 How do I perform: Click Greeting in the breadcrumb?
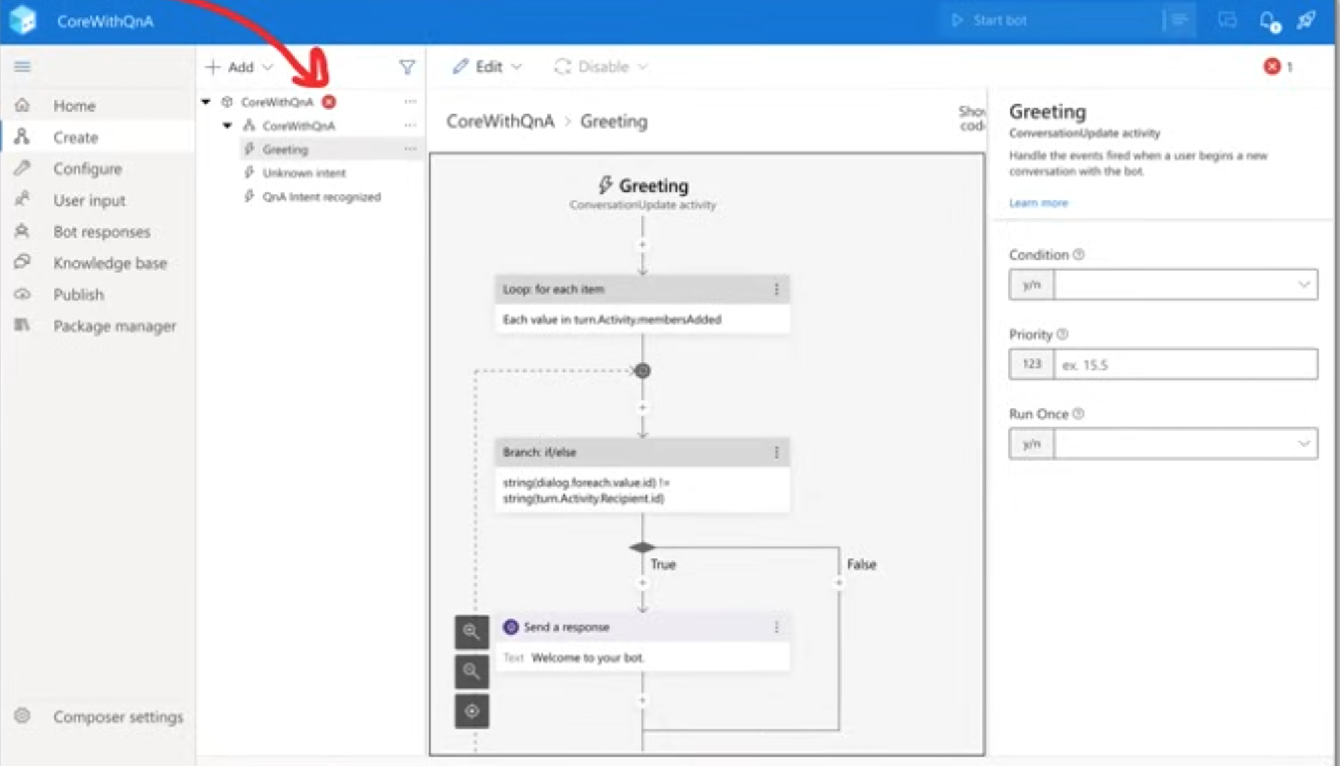coord(614,121)
